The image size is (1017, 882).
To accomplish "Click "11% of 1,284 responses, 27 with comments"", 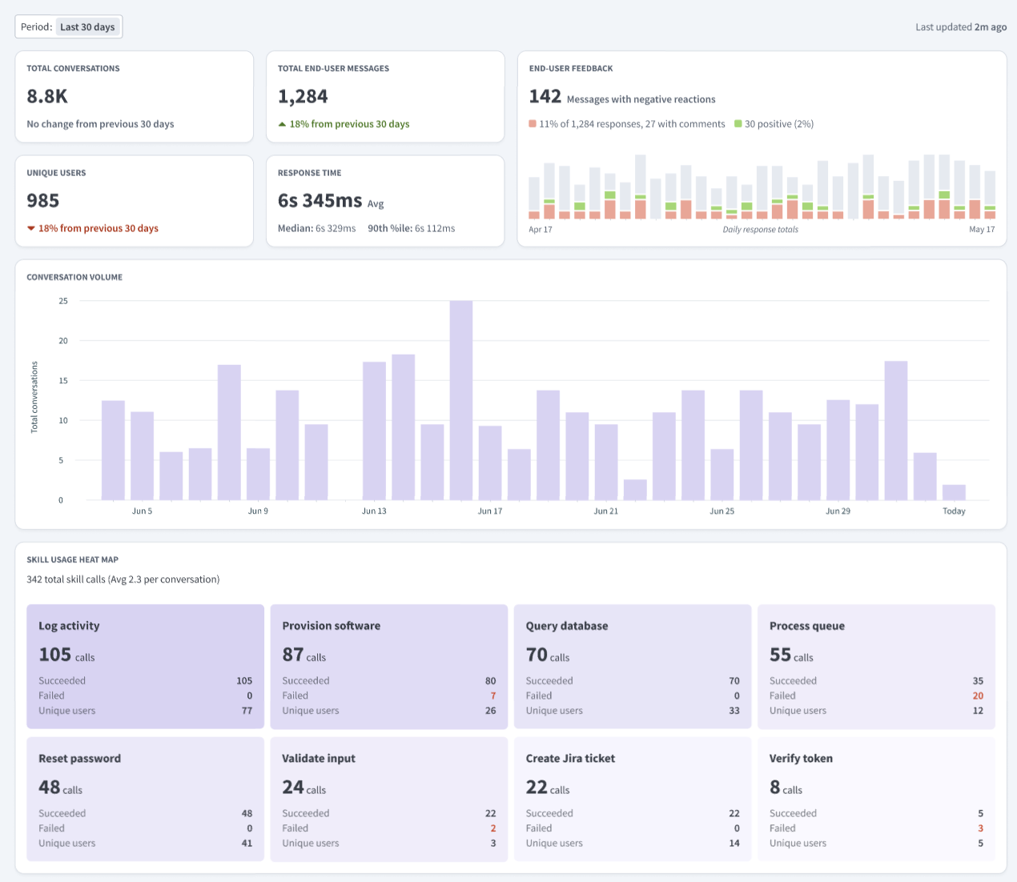I will point(632,124).
